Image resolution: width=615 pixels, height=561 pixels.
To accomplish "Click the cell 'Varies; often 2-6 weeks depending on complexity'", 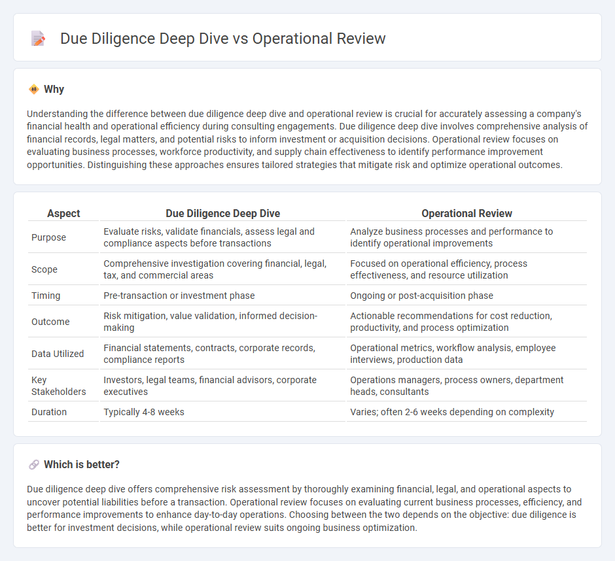I will pos(466,412).
